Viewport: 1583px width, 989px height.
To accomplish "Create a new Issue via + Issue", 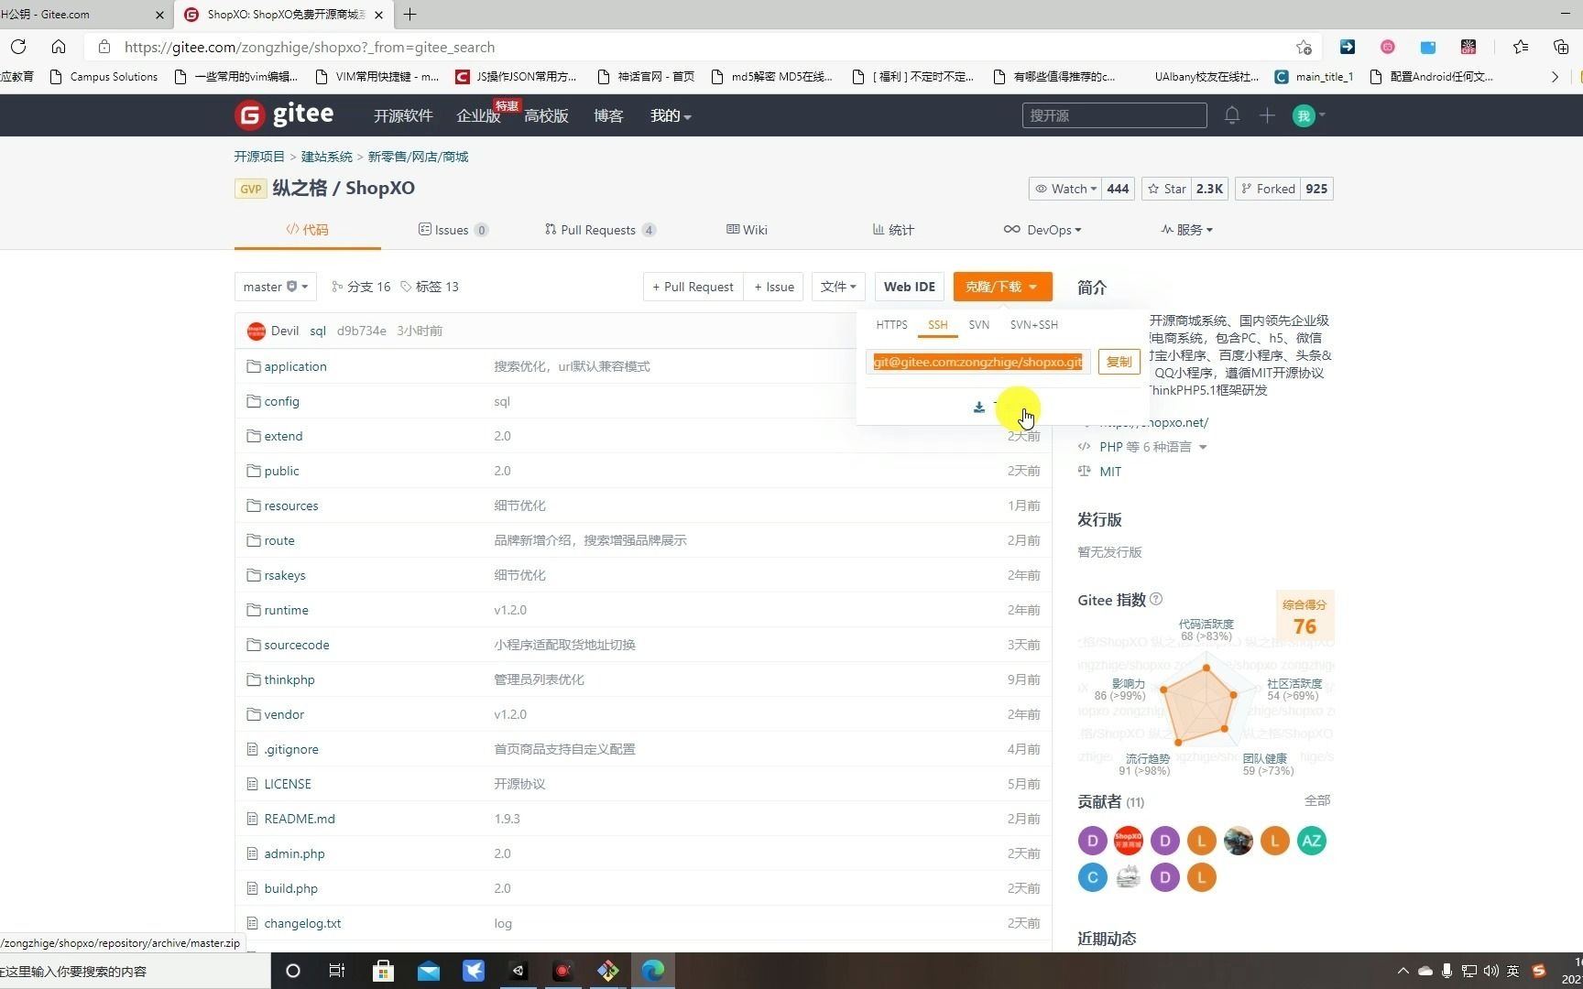I will (774, 287).
